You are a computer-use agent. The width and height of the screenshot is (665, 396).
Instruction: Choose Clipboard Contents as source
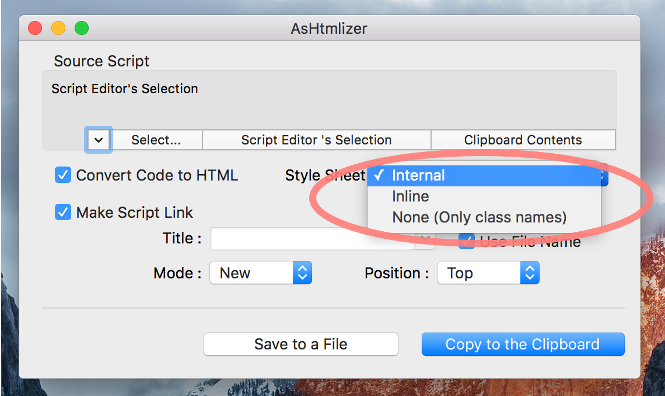(x=523, y=140)
